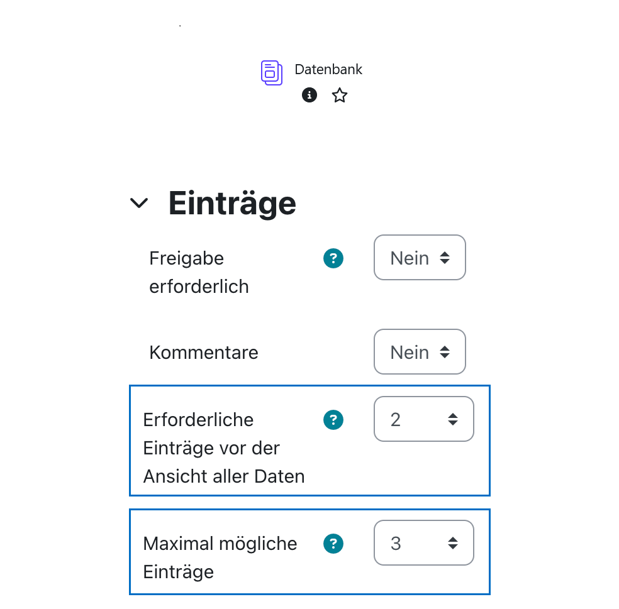This screenshot has height=609, width=619.
Task: Open the Maximal mögliche Einträge dropdown
Action: pyautogui.click(x=424, y=542)
